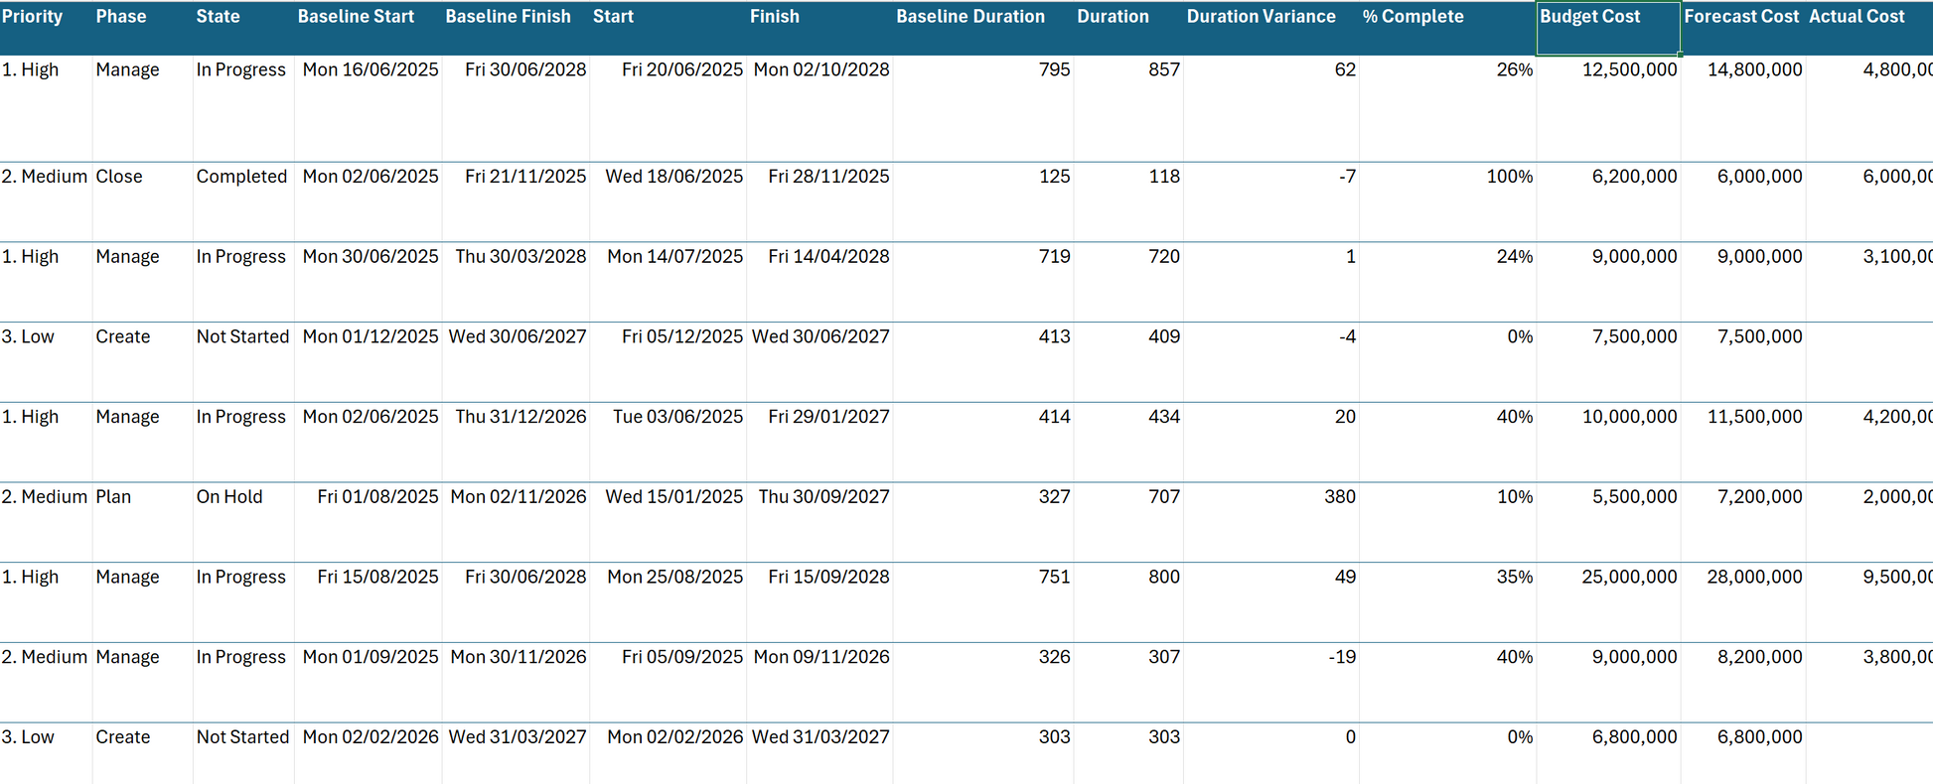Click baseline finish Fri 21/11/2025

[x=525, y=177]
